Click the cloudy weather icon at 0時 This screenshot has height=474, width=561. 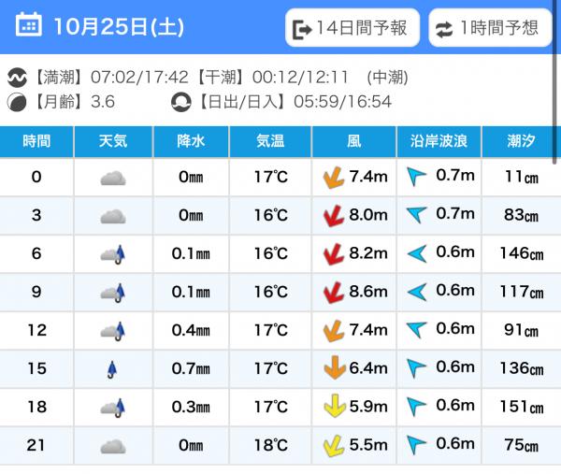click(x=113, y=178)
